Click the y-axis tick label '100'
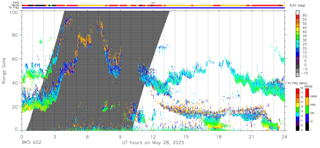 tap(14, 12)
